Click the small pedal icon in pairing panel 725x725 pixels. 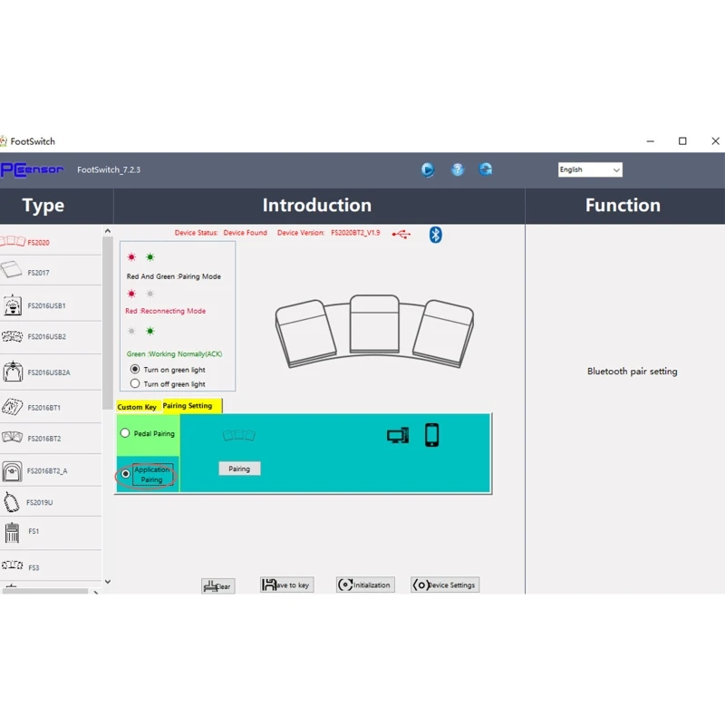point(238,435)
